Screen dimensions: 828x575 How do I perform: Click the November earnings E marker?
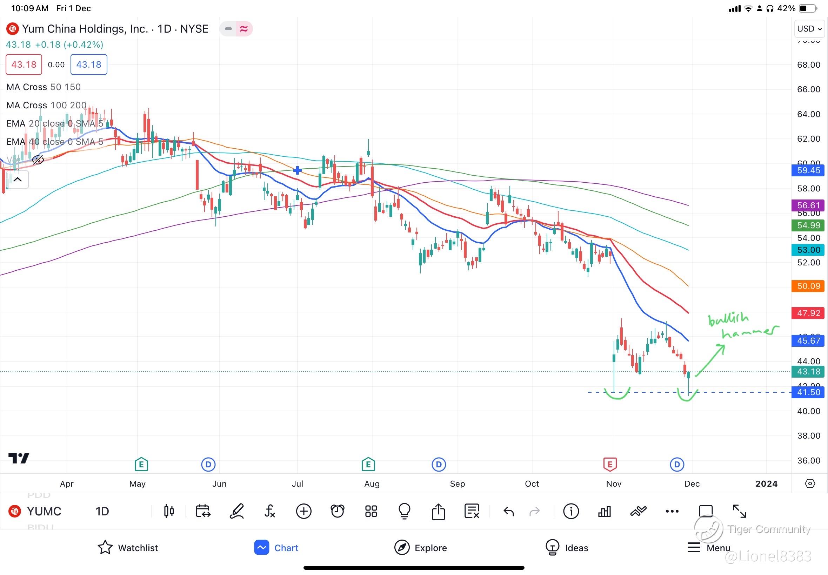609,465
